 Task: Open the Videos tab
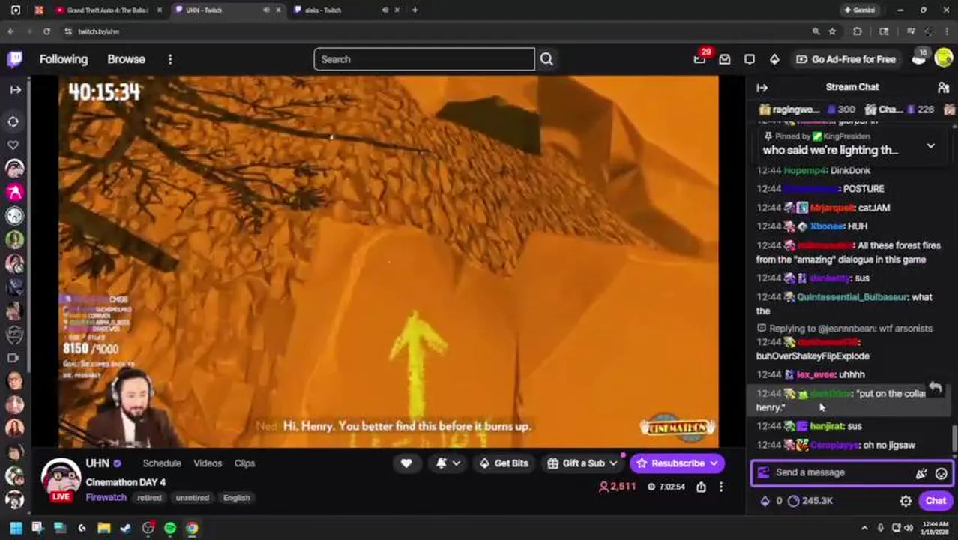coord(208,463)
